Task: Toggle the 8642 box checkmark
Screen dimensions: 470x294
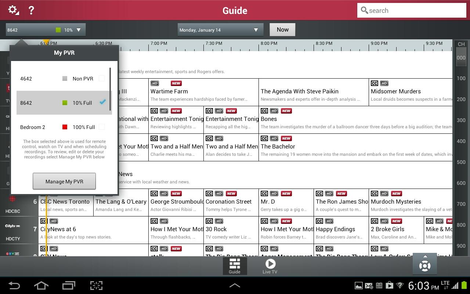Action: pyautogui.click(x=102, y=102)
